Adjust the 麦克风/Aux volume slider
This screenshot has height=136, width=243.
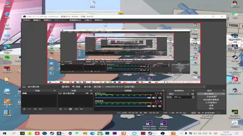(x=123, y=98)
